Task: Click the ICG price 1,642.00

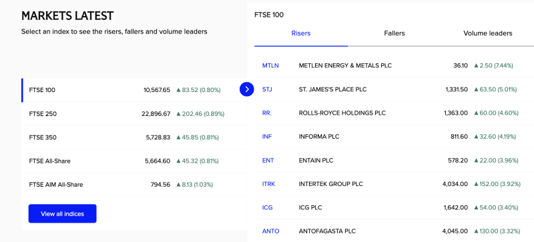Action: pos(456,207)
